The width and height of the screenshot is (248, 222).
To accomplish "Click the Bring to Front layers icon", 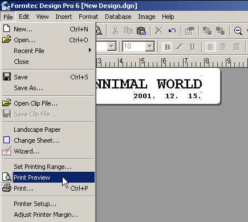I will 207,31.
